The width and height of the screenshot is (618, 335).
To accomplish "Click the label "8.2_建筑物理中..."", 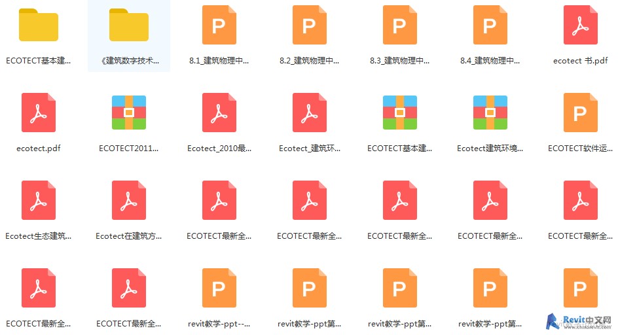I will coord(310,61).
